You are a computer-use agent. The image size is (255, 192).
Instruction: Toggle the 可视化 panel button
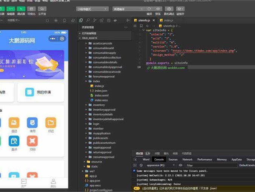[x=31, y=9]
